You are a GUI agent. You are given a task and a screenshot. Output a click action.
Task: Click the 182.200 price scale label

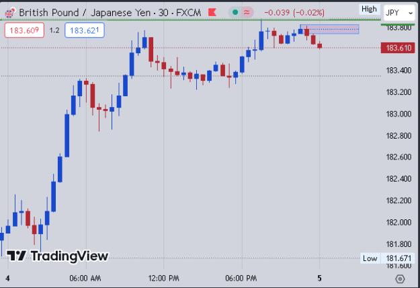pos(398,201)
